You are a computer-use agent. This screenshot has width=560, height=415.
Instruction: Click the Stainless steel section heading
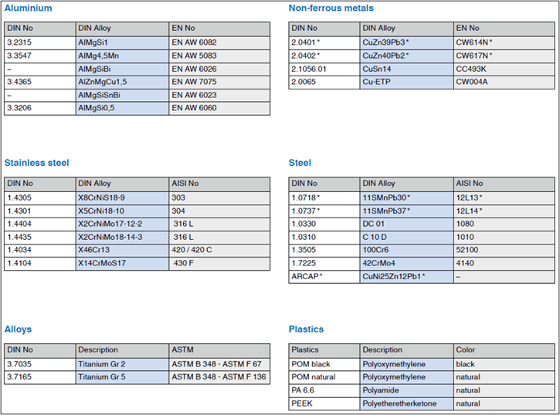click(x=37, y=163)
